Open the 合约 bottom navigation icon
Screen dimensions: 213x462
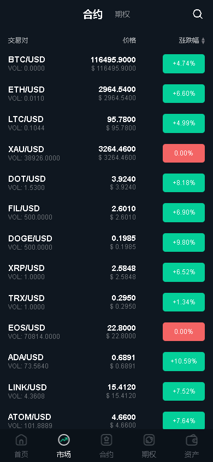(x=106, y=440)
